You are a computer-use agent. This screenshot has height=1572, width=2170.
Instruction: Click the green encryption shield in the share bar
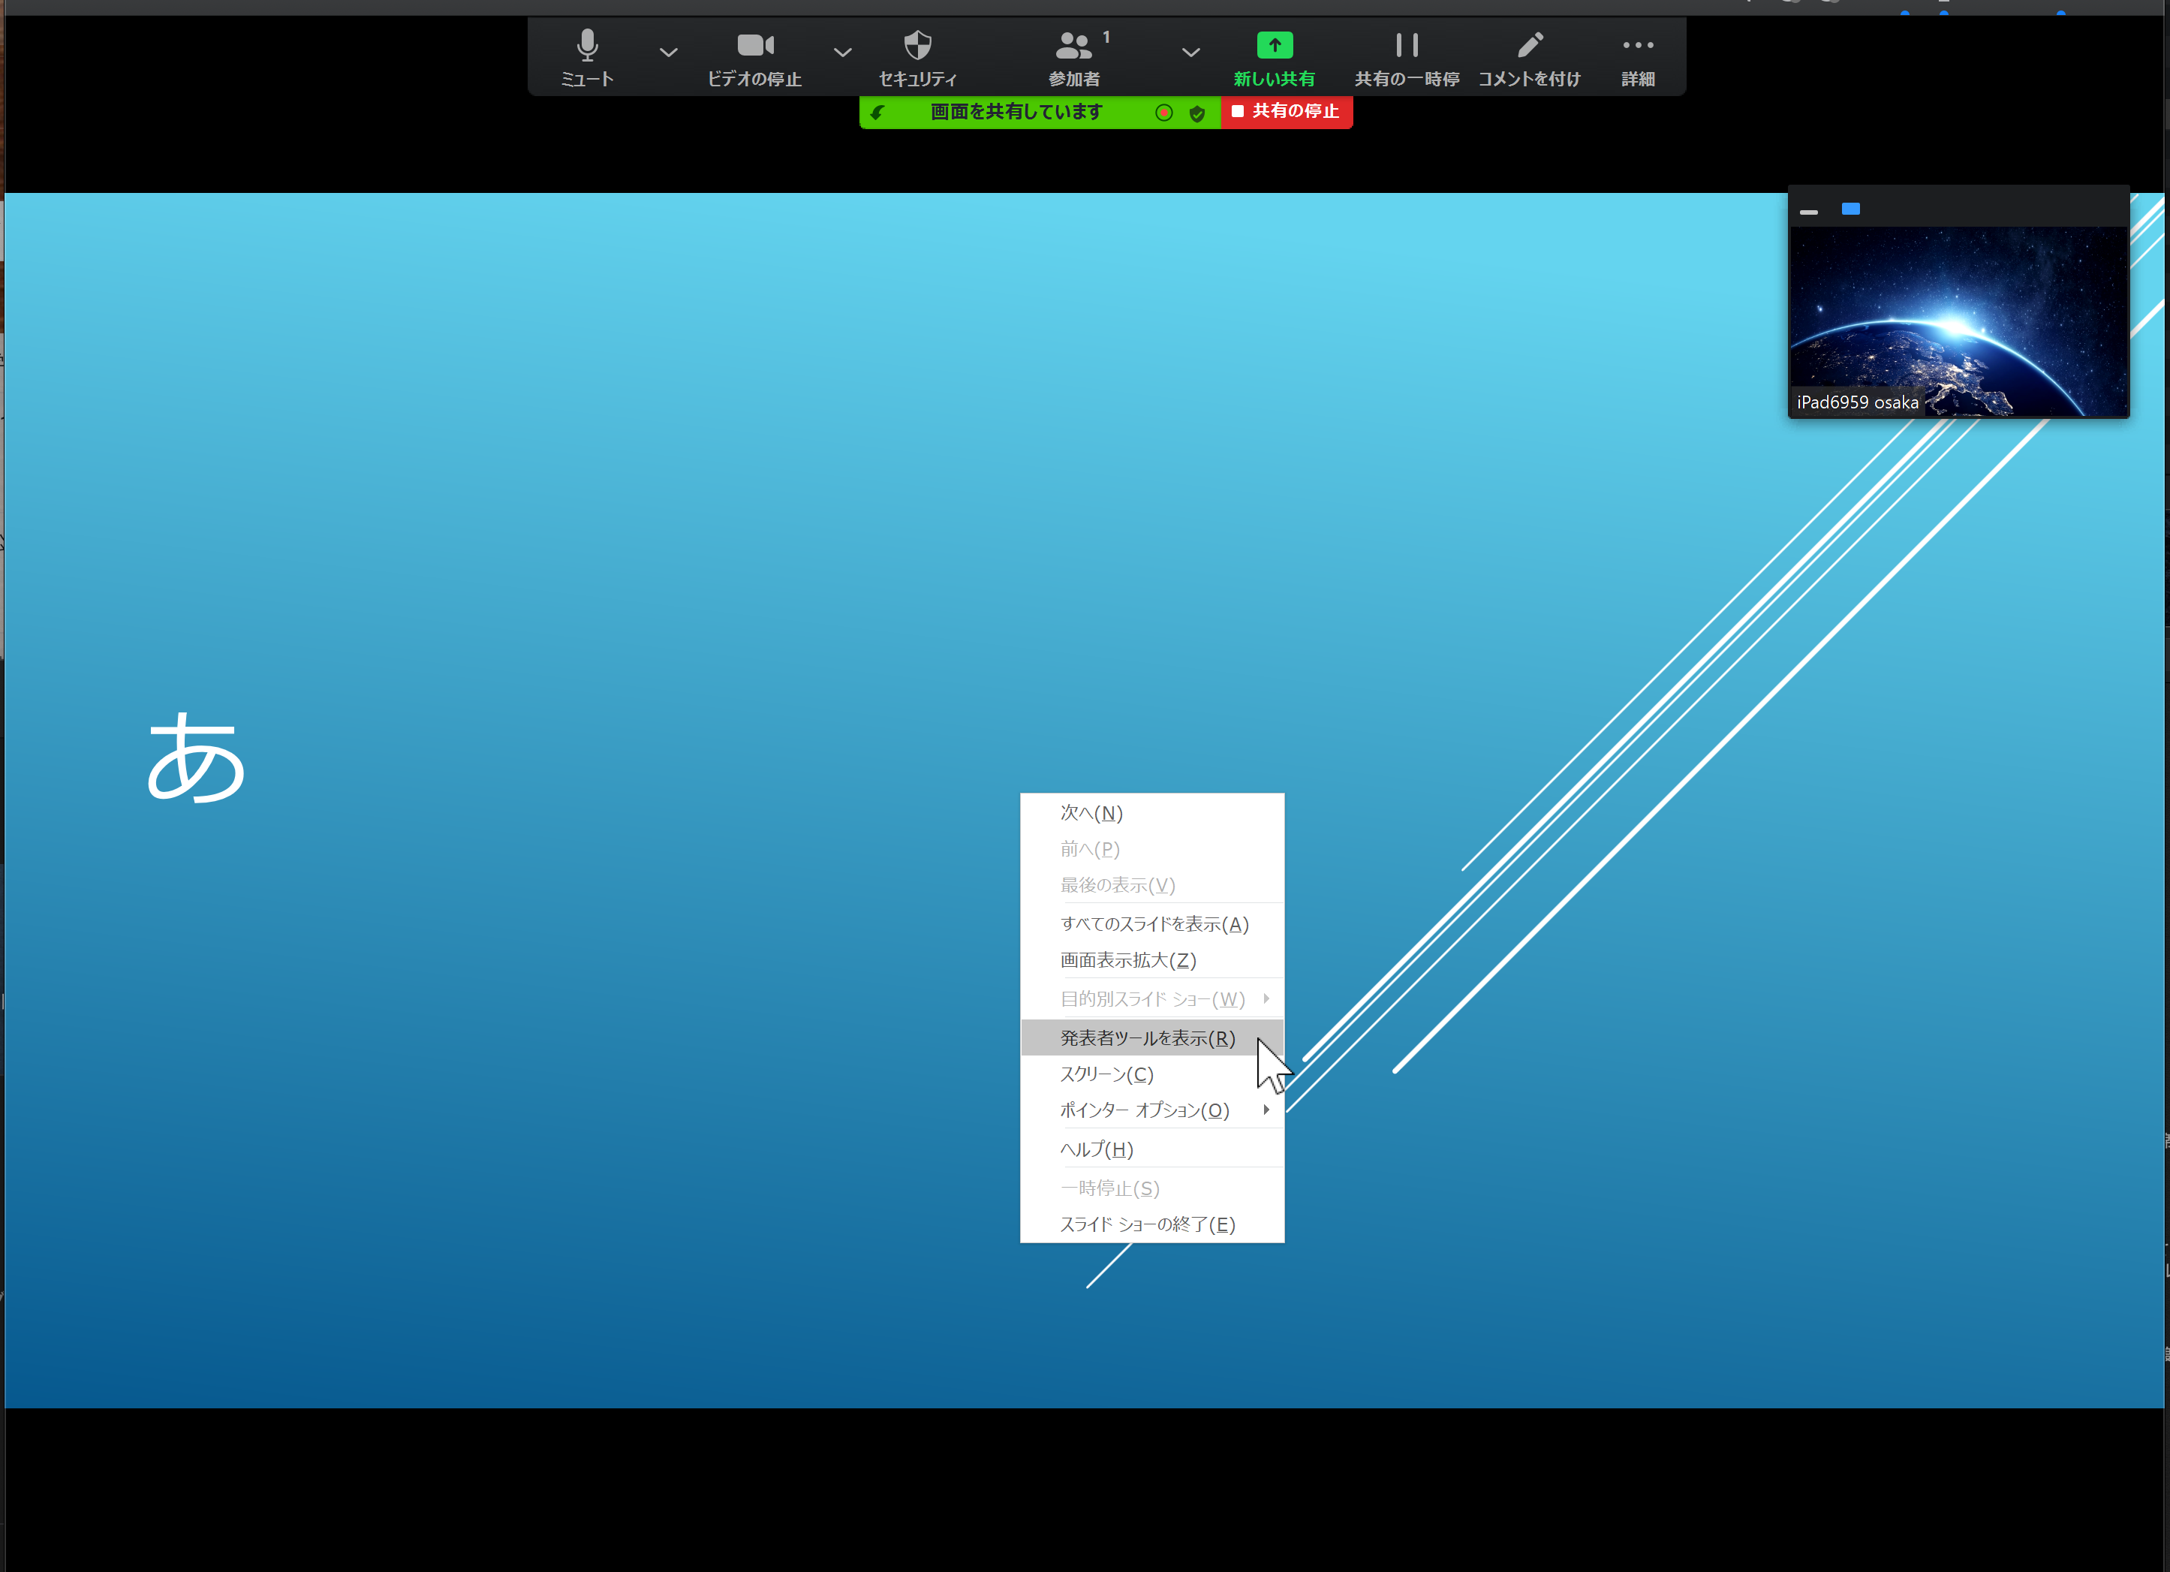1197,113
